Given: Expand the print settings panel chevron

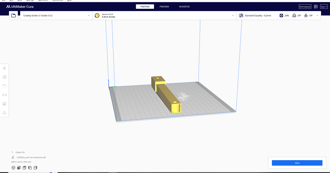Looking at the screenshot, I should (318, 15).
